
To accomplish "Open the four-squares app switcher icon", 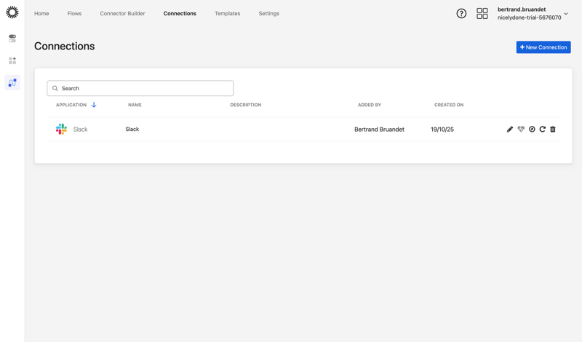I will [x=482, y=14].
